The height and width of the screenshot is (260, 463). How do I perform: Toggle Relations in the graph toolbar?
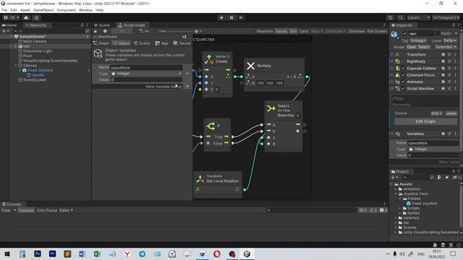coord(265,31)
